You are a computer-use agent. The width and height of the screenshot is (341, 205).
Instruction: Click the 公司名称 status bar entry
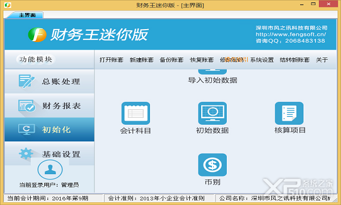click(275, 198)
